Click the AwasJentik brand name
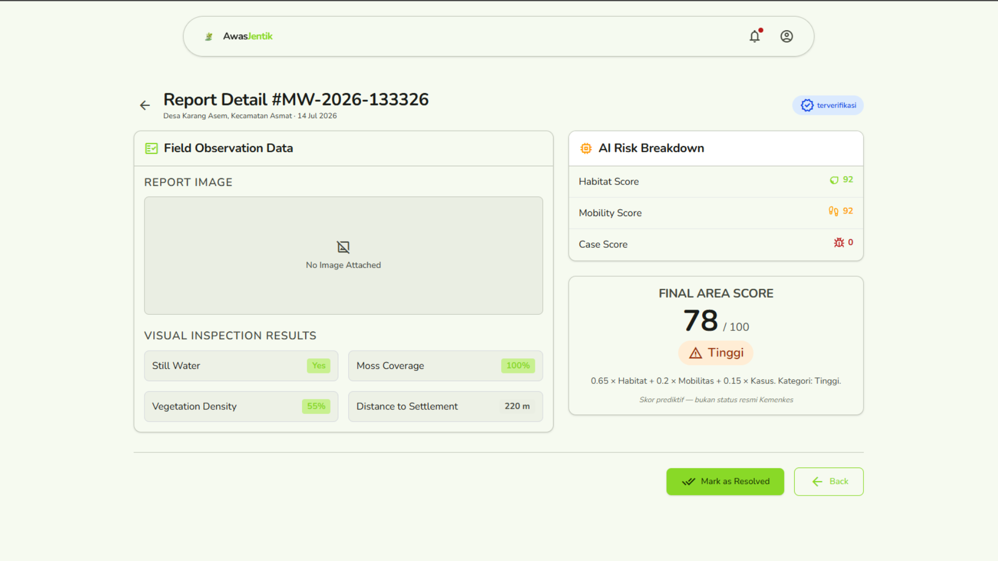Image resolution: width=998 pixels, height=561 pixels. (x=247, y=36)
